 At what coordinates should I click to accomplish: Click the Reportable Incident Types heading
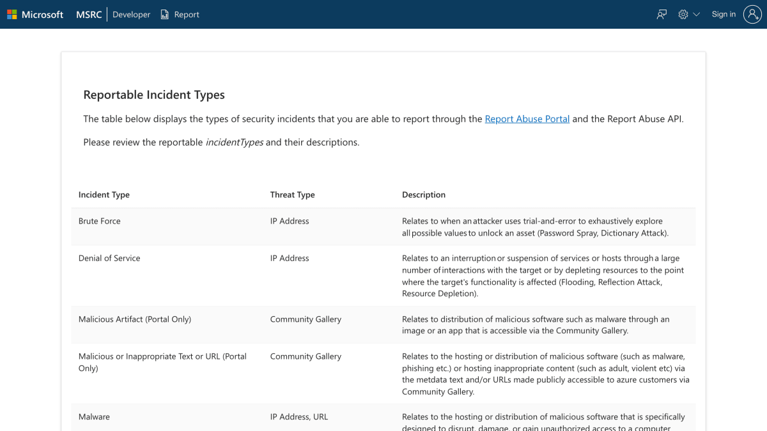tap(154, 95)
